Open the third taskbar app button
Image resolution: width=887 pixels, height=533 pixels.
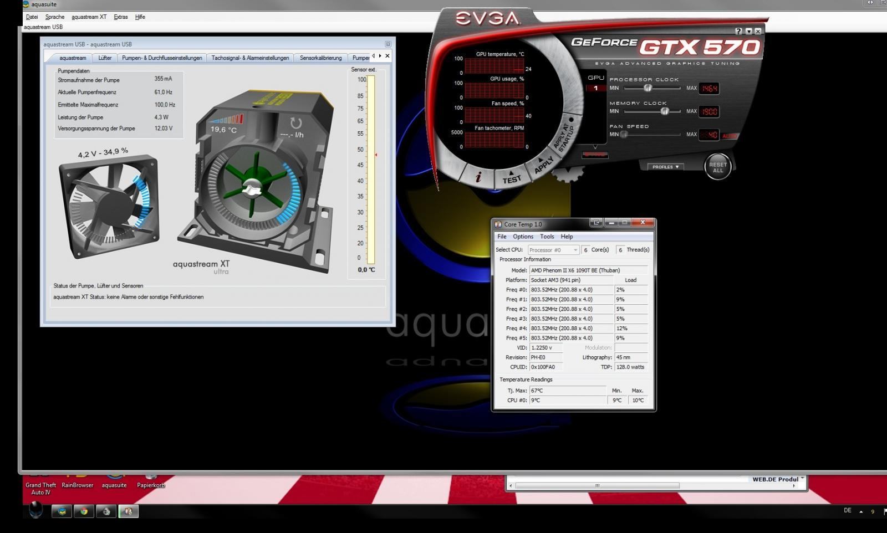point(106,511)
